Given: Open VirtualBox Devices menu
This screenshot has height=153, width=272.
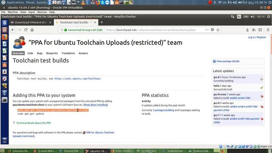Looking at the screenshot, I should [x=42, y=12].
